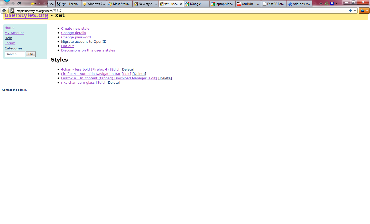Click the 'Log out' link
370x224 pixels.
pyautogui.click(x=67, y=46)
